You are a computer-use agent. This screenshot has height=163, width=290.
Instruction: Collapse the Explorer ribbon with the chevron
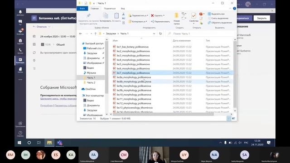(230, 9)
